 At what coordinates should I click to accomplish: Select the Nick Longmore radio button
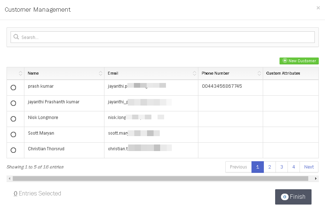tap(13, 119)
